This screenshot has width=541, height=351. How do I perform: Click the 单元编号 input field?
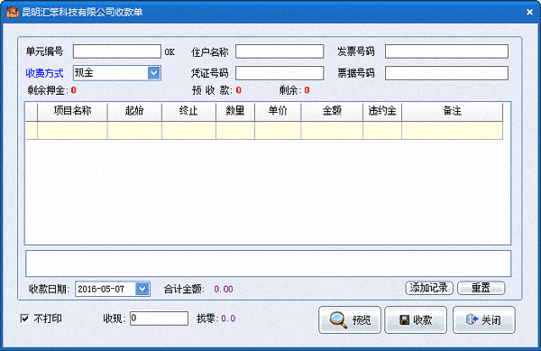117,51
